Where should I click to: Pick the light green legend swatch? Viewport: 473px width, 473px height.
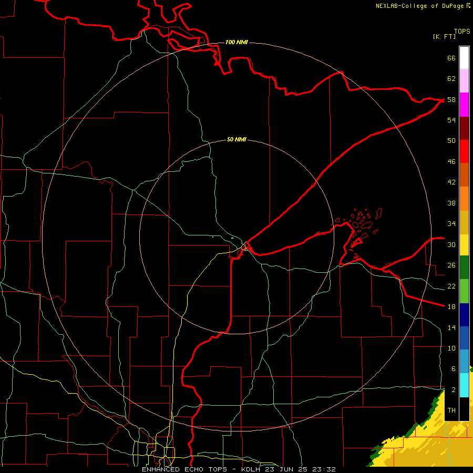464,291
